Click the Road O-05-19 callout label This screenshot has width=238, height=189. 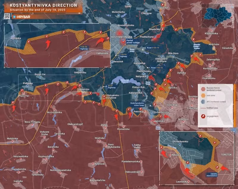click(x=153, y=48)
